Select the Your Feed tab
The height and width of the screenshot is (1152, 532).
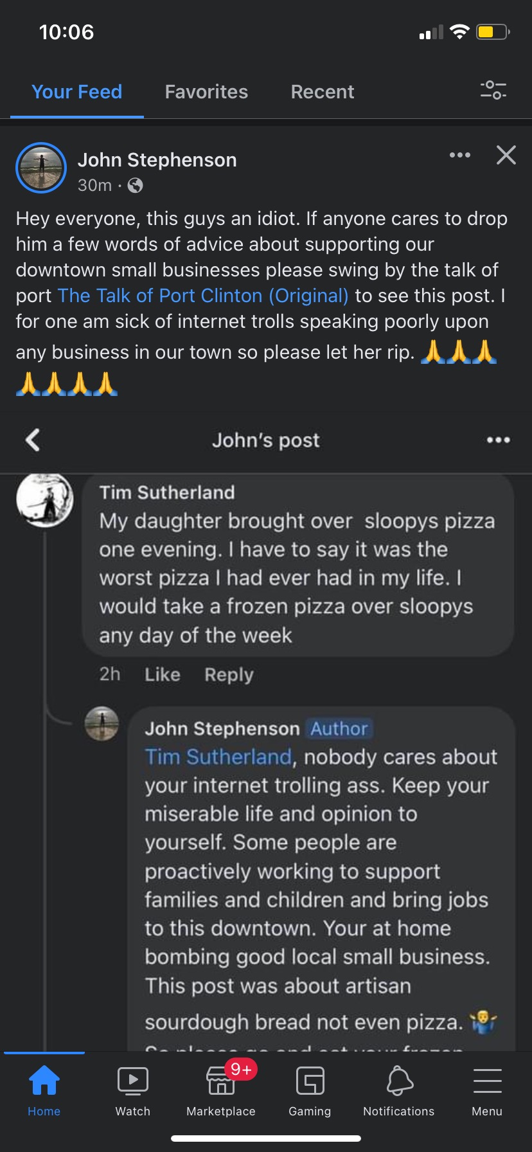pyautogui.click(x=76, y=92)
